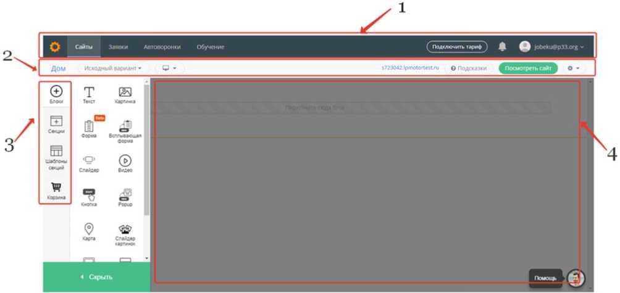This screenshot has height=293, width=620.
Task: Click the Подсказки hints button
Action: tap(469, 68)
